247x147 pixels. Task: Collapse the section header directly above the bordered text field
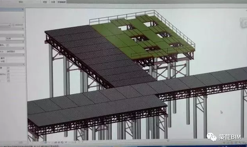click(x=23, y=35)
